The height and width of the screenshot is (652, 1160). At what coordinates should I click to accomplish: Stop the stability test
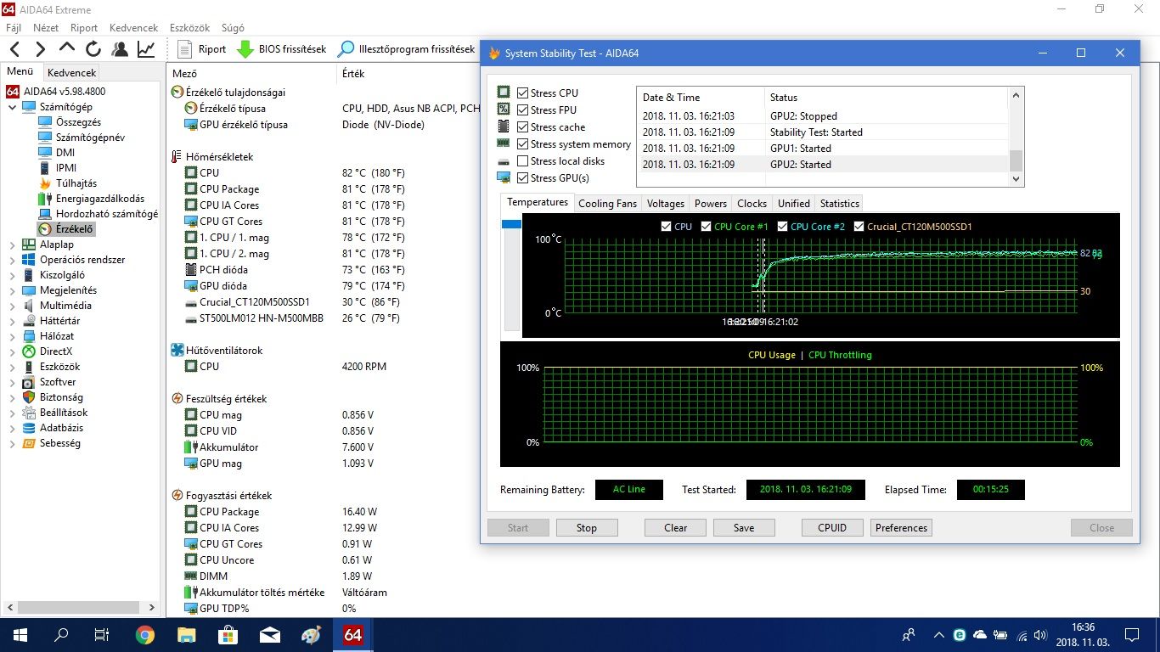(587, 528)
